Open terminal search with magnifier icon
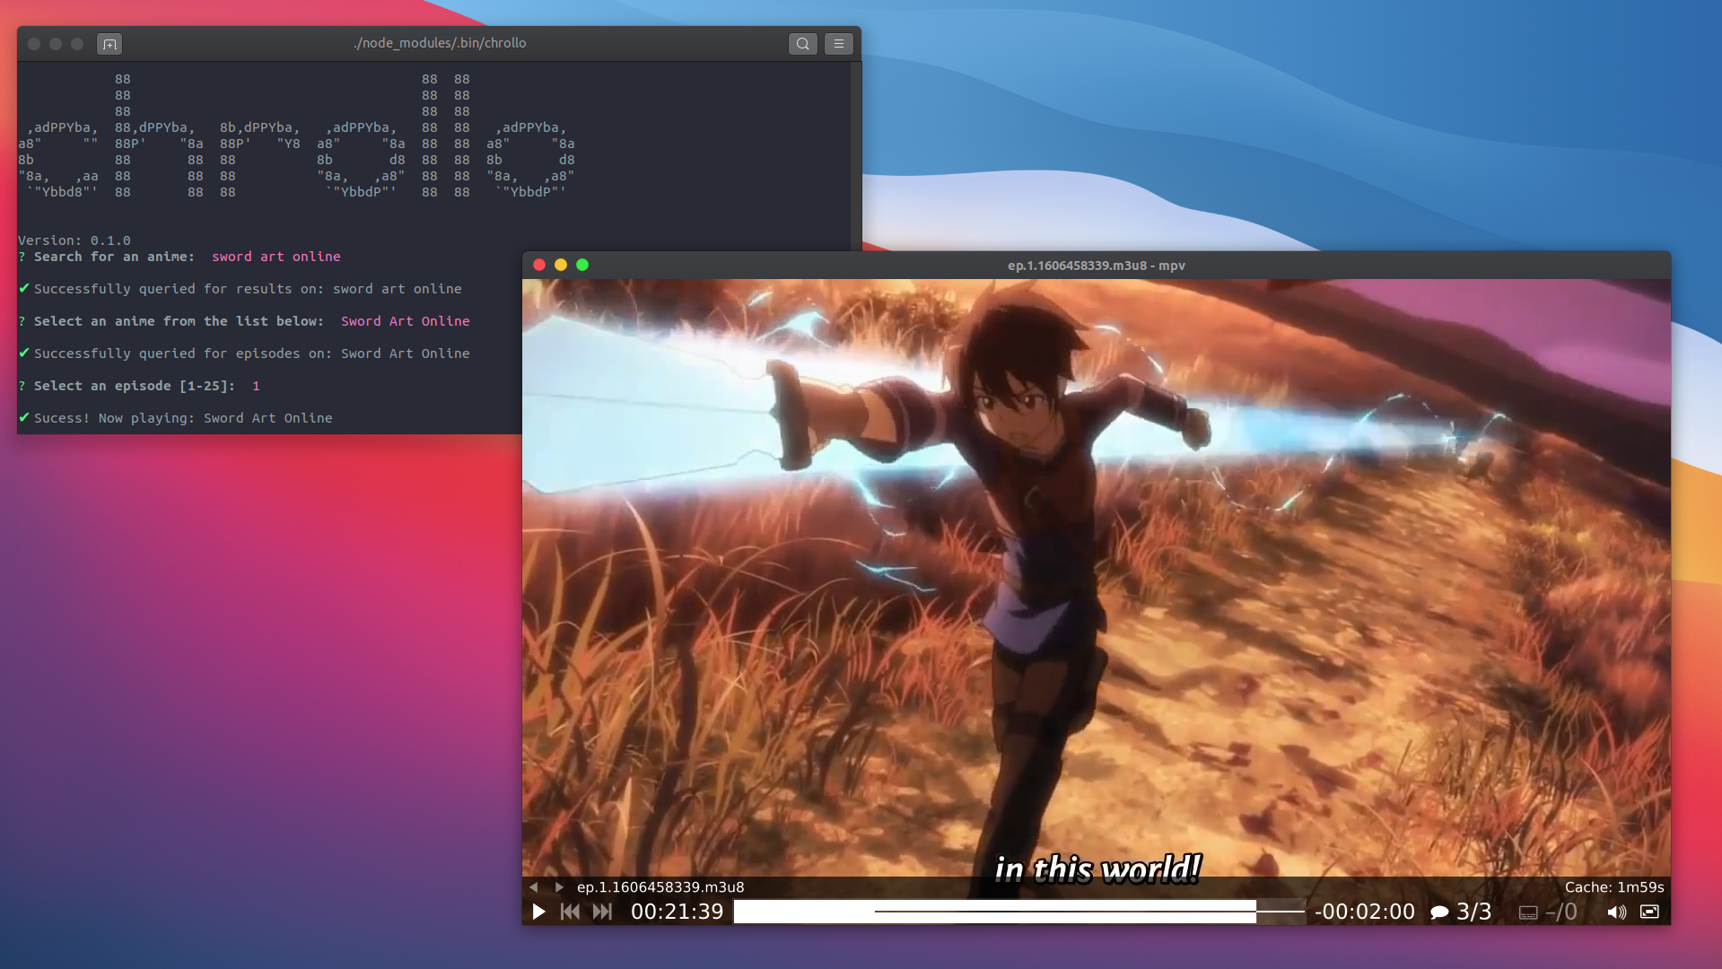The height and width of the screenshot is (969, 1722). coord(803,43)
